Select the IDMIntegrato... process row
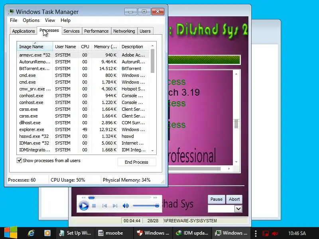Viewport: 319px width, 239px height. point(83,150)
